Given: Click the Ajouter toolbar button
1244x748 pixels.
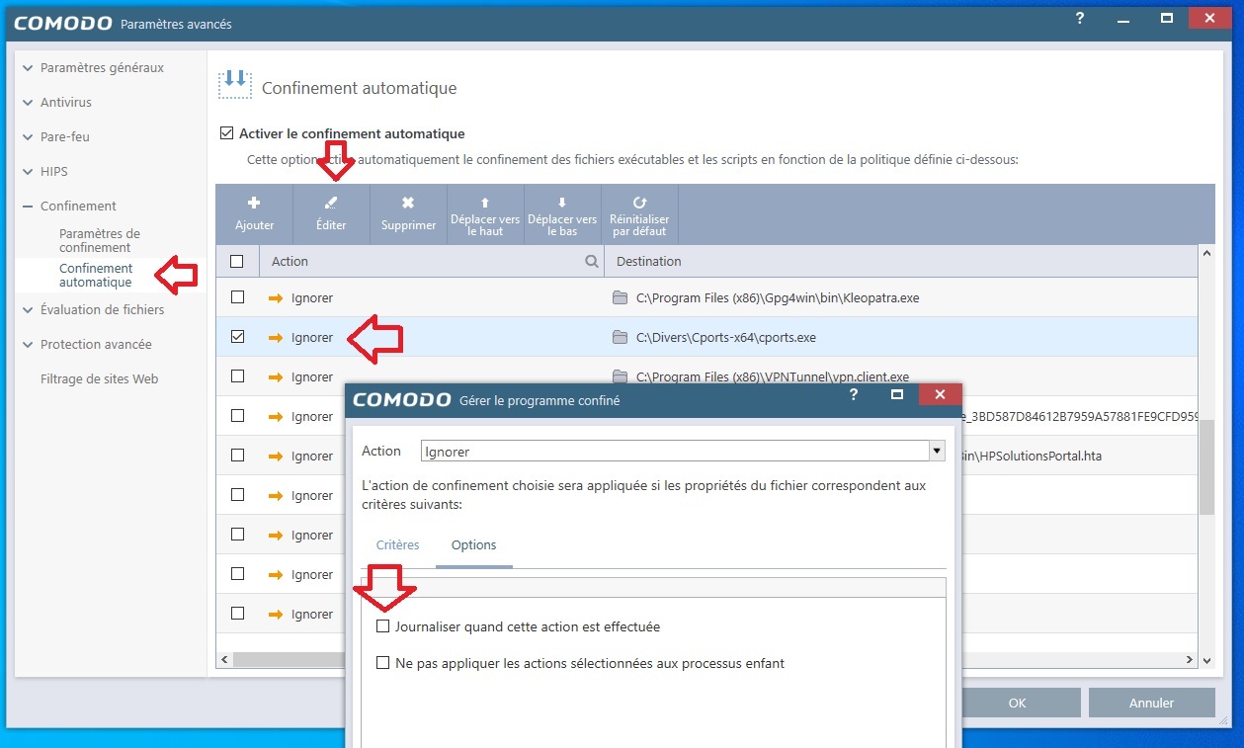Looking at the screenshot, I should click(x=254, y=213).
